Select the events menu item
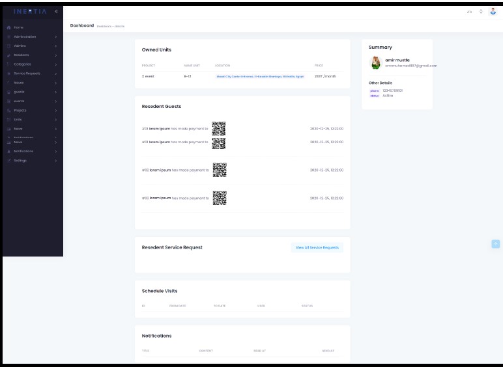The image size is (503, 367). coord(19,101)
